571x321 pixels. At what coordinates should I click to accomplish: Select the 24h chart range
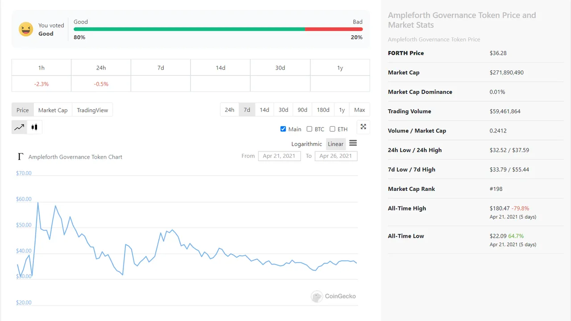click(x=229, y=110)
